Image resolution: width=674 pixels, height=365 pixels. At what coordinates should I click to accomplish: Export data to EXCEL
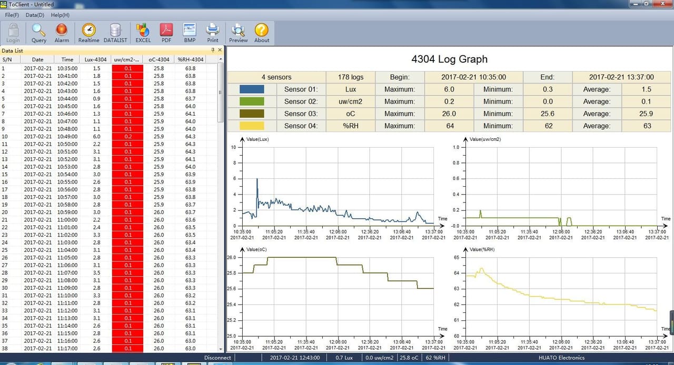point(143,33)
